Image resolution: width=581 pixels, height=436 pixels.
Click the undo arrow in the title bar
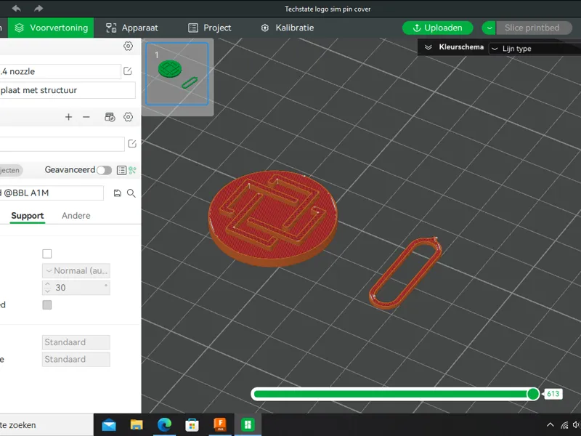click(x=16, y=8)
